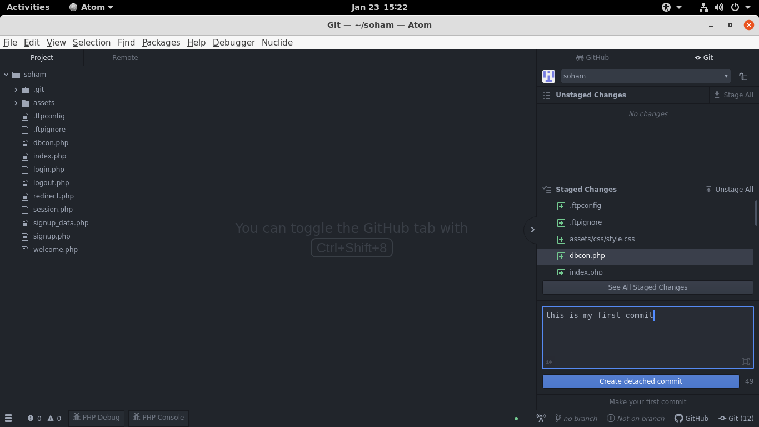Viewport: 759px width, 427px height.
Task: Open the power menu icon in top bar
Action: [735, 7]
